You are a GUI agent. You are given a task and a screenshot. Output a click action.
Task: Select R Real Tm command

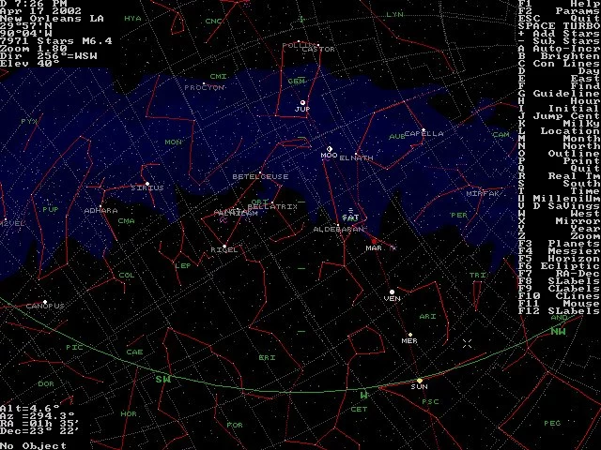click(x=560, y=176)
